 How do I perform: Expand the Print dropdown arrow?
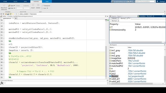(x=15, y=8)
